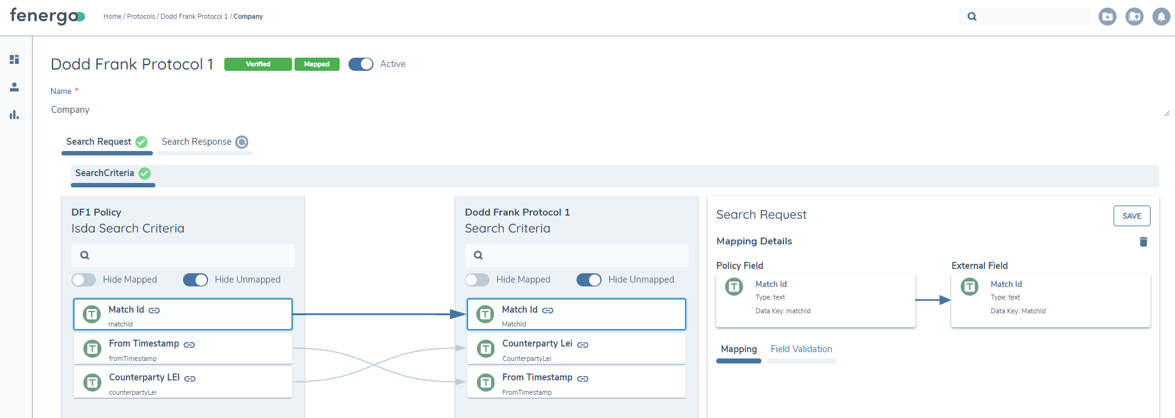Open the bar chart reports sidebar icon
The image size is (1175, 418).
point(14,115)
